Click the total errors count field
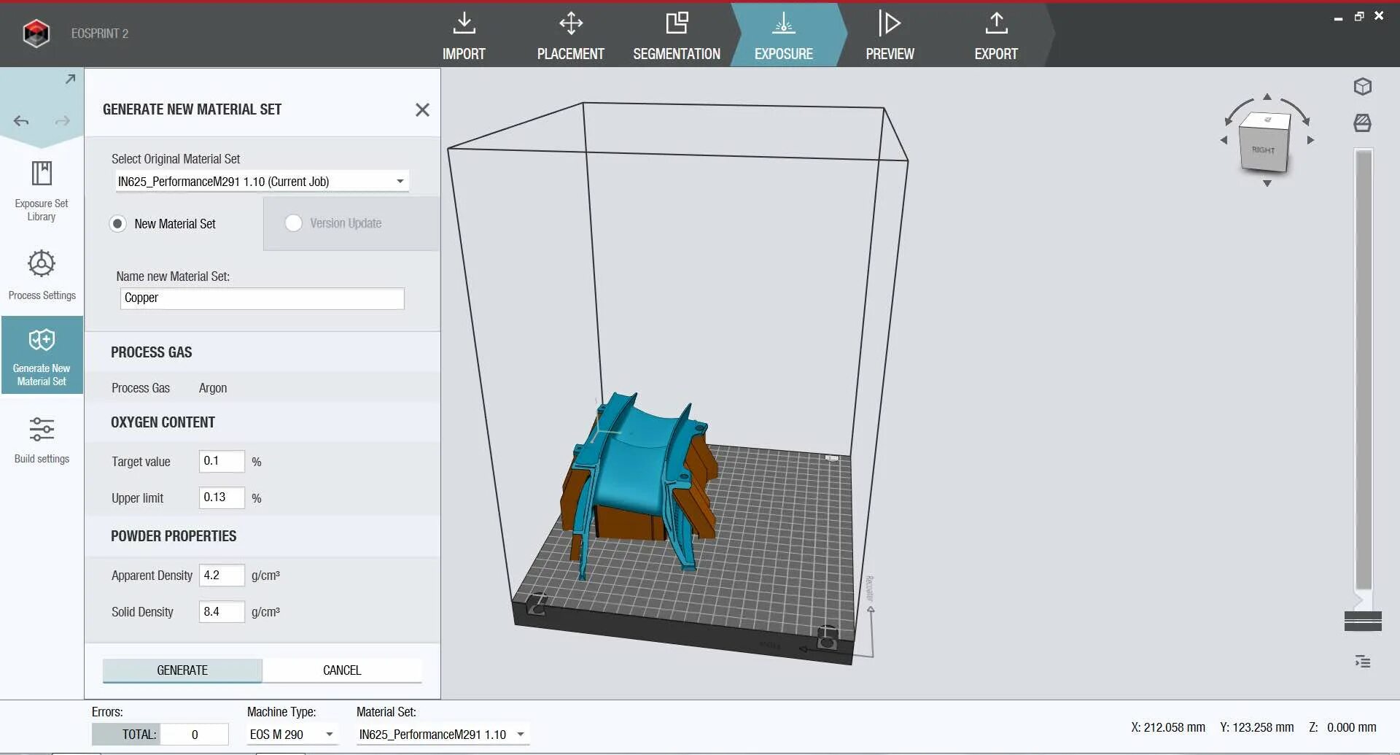The width and height of the screenshot is (1400, 755). click(194, 735)
